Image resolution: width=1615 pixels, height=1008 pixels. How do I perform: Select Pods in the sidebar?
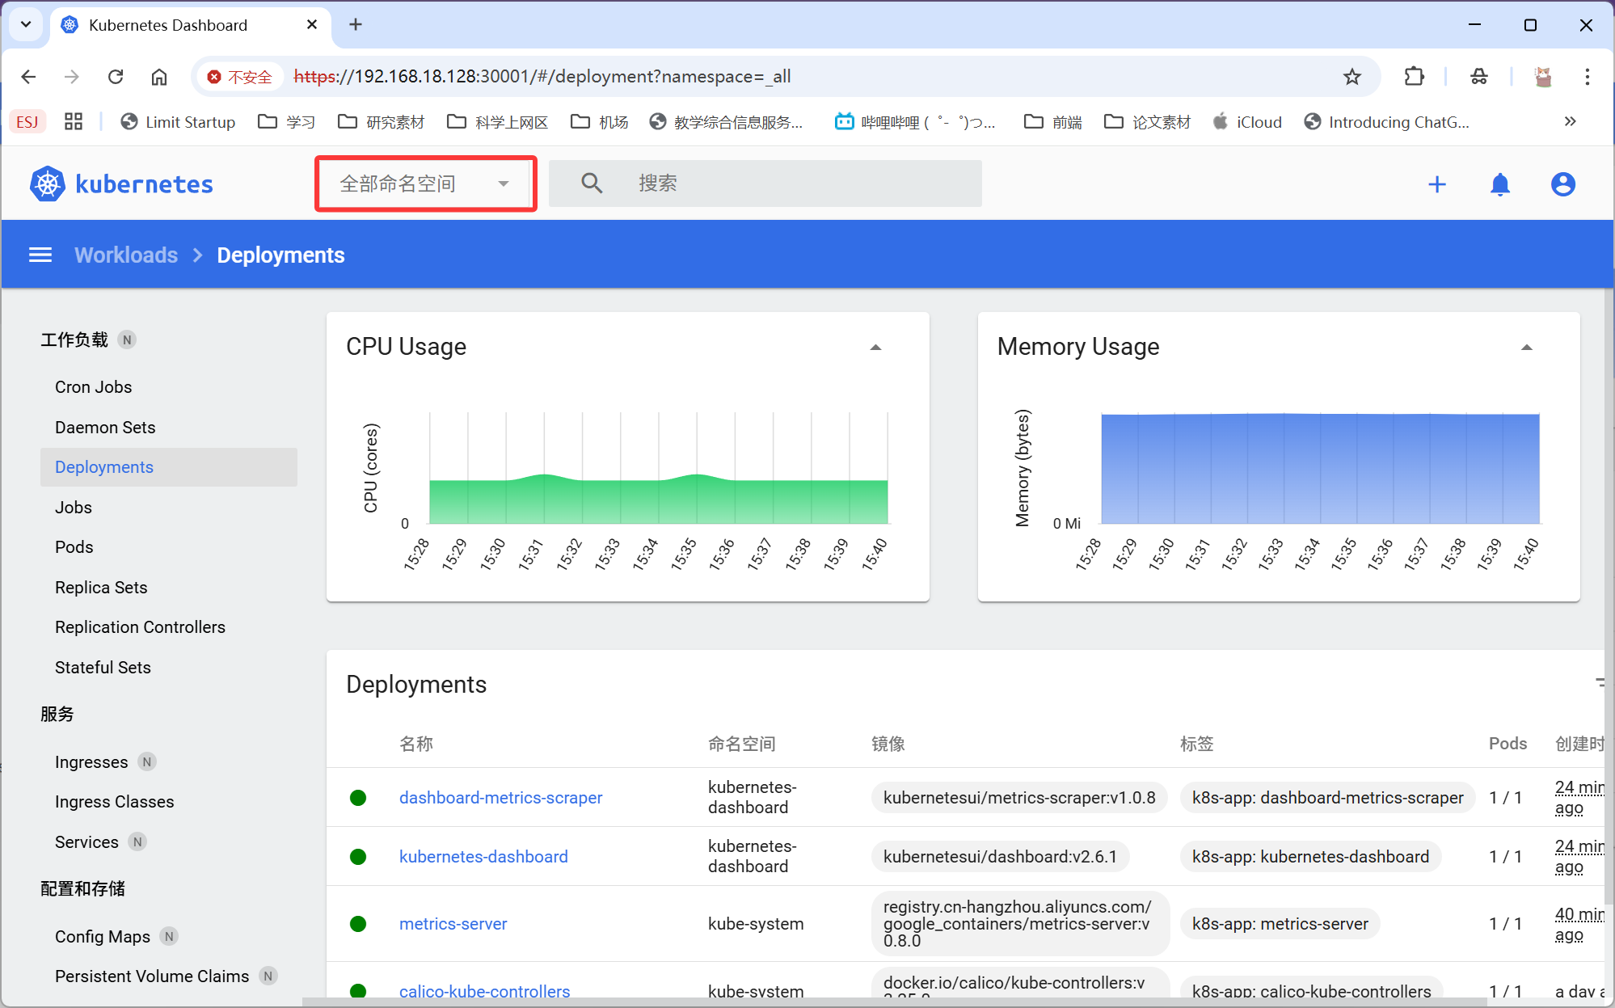pos(74,547)
